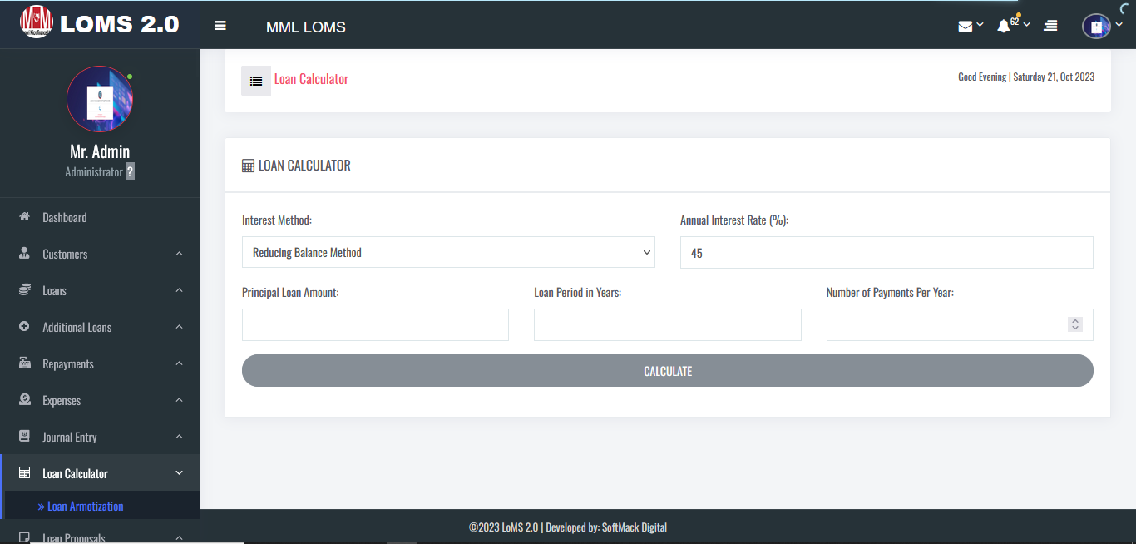
Task: Open the Journal Entry sidebar menu
Action: (100, 437)
